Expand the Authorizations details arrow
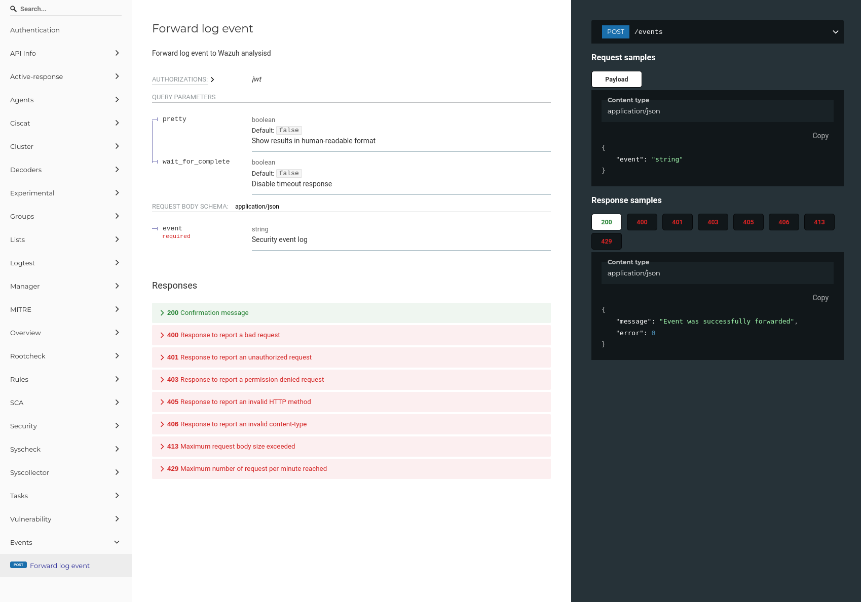 (213, 79)
